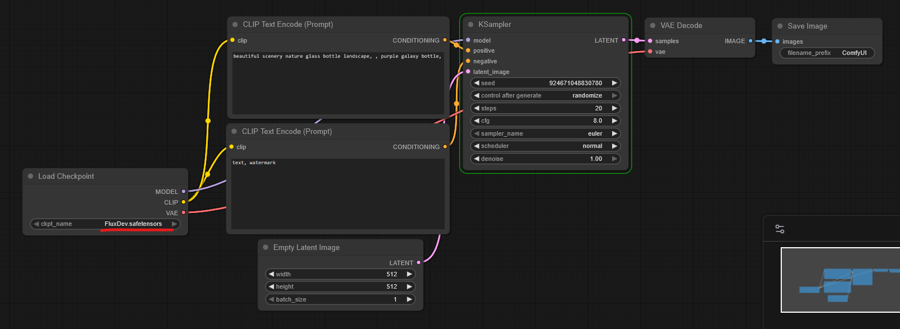Open control after generate randomize dropdown
The height and width of the screenshot is (329, 900).
[545, 95]
